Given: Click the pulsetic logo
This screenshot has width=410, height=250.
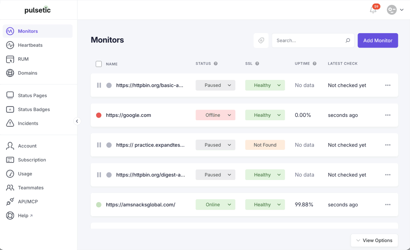Looking at the screenshot, I should (x=37, y=10).
